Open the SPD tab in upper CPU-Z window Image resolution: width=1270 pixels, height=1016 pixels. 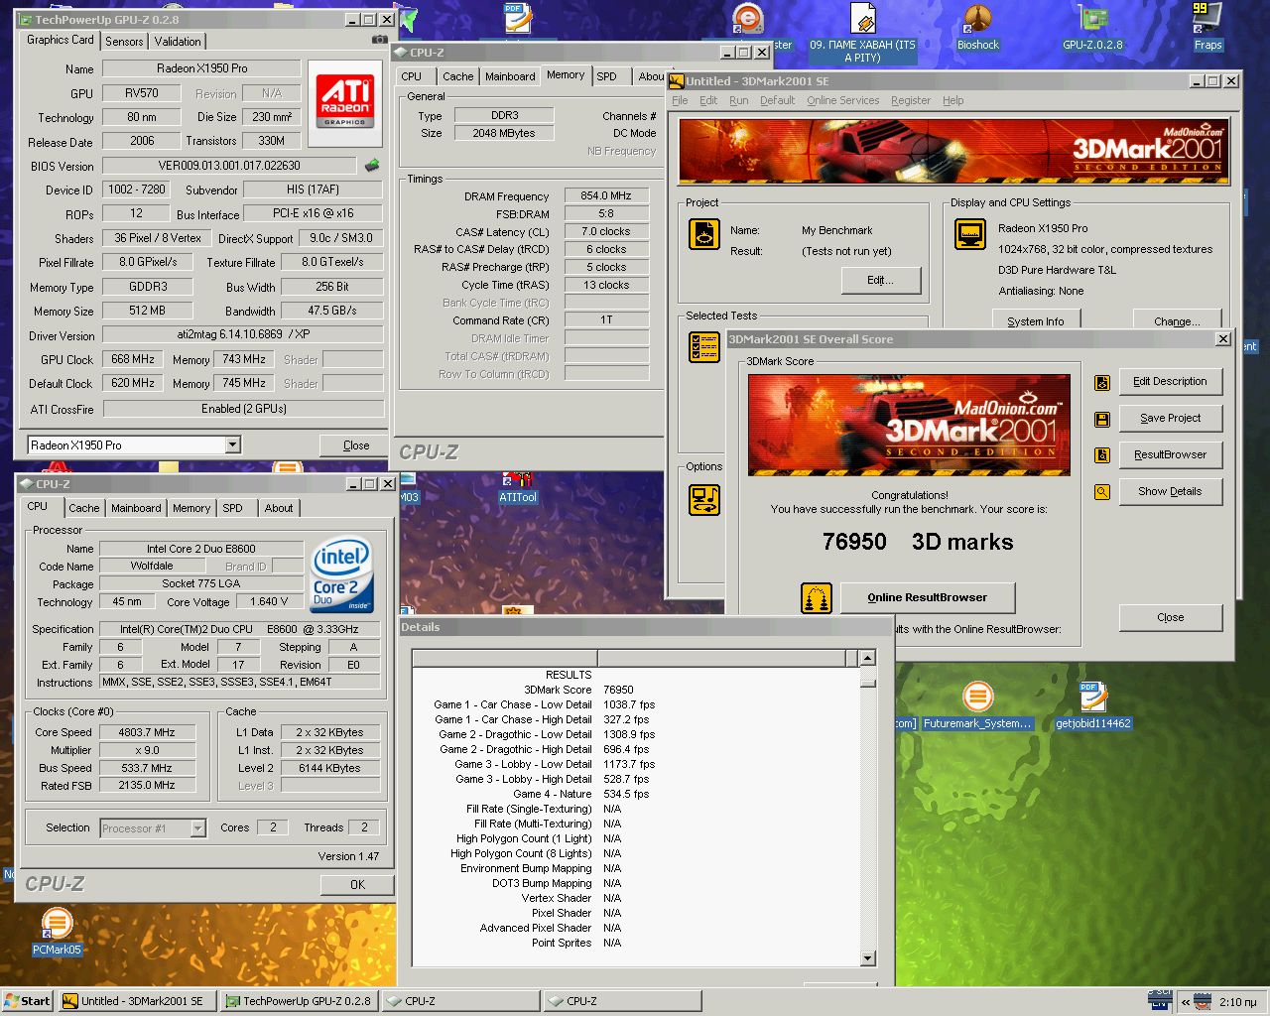pyautogui.click(x=606, y=76)
